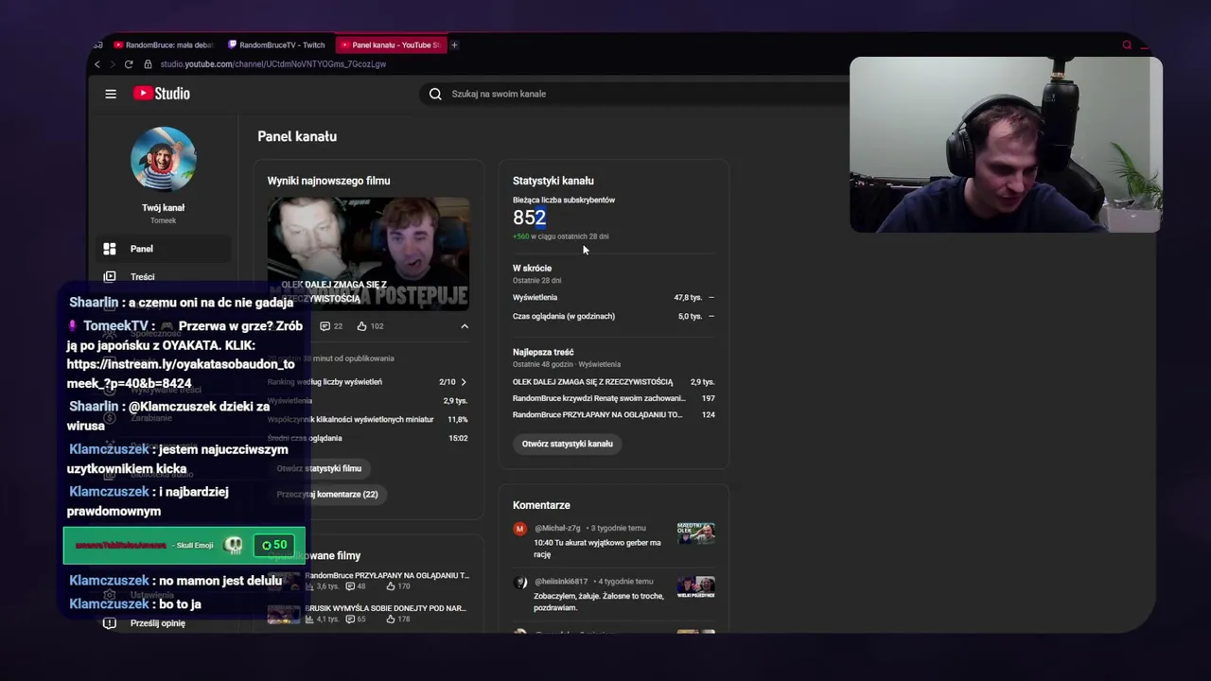1211x681 pixels.
Task: Click the likes thumb icon showing 102
Action: (361, 326)
